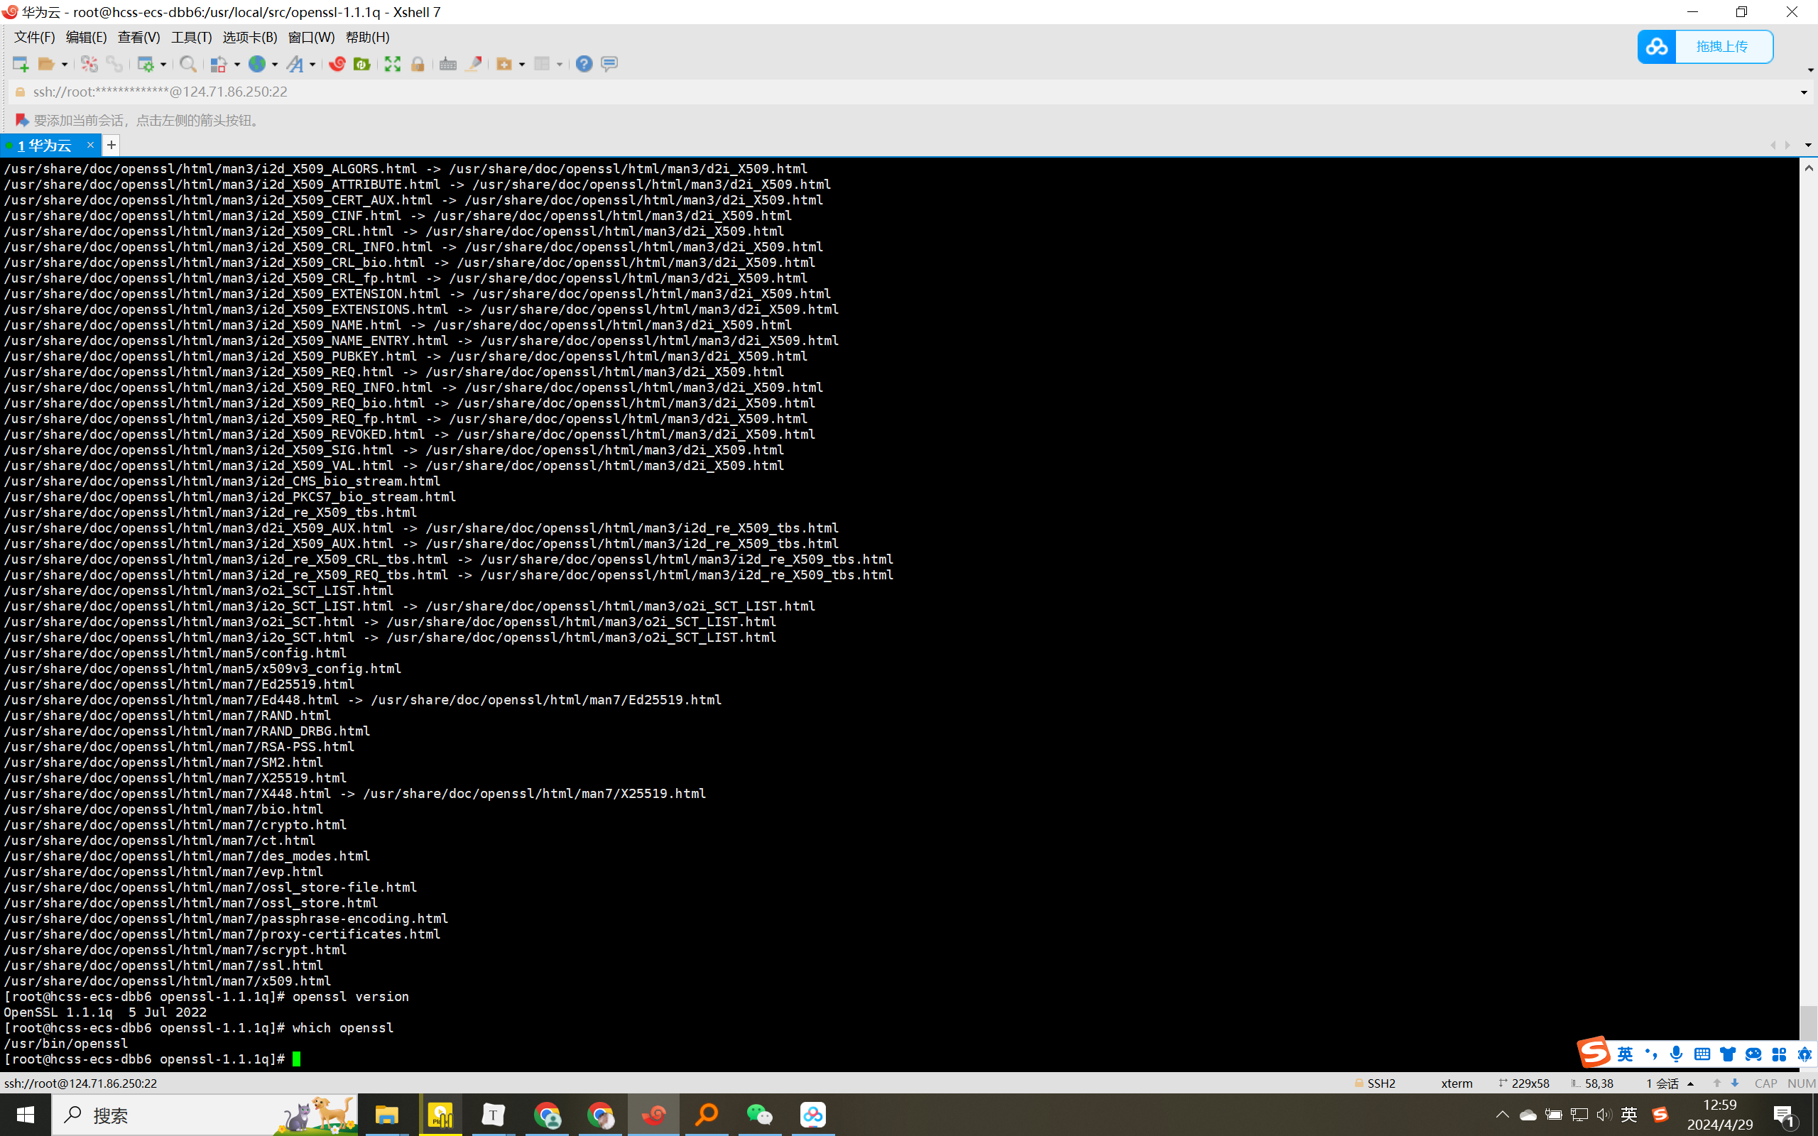1818x1136 pixels.
Task: Click the 选项卡(B) options menu
Action: click(x=249, y=37)
